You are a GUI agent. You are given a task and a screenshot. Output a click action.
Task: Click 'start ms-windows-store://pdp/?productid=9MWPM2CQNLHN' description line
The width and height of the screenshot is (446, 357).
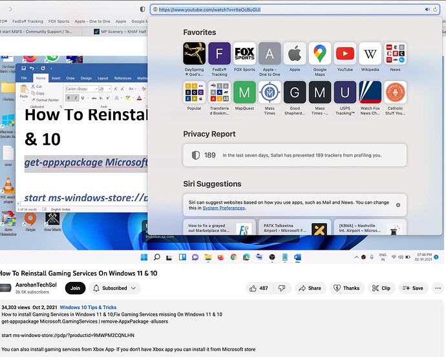pos(68,336)
